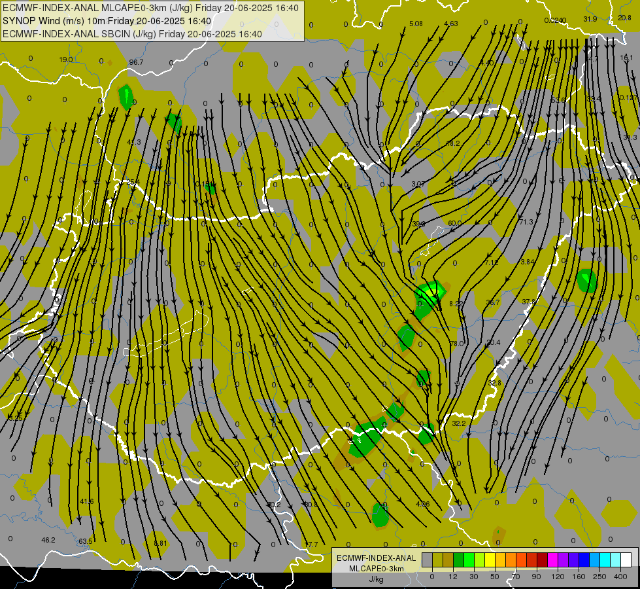This screenshot has height=589, width=640.
Task: Click the 32.2 value on the map
Action: [459, 423]
